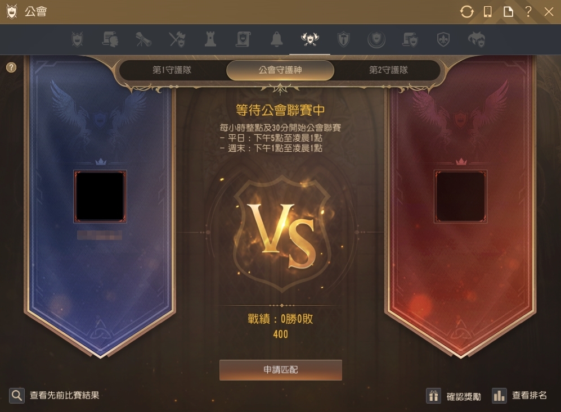Open the fleur-de-lis shield icon tab
The image size is (561, 412).
click(x=443, y=39)
